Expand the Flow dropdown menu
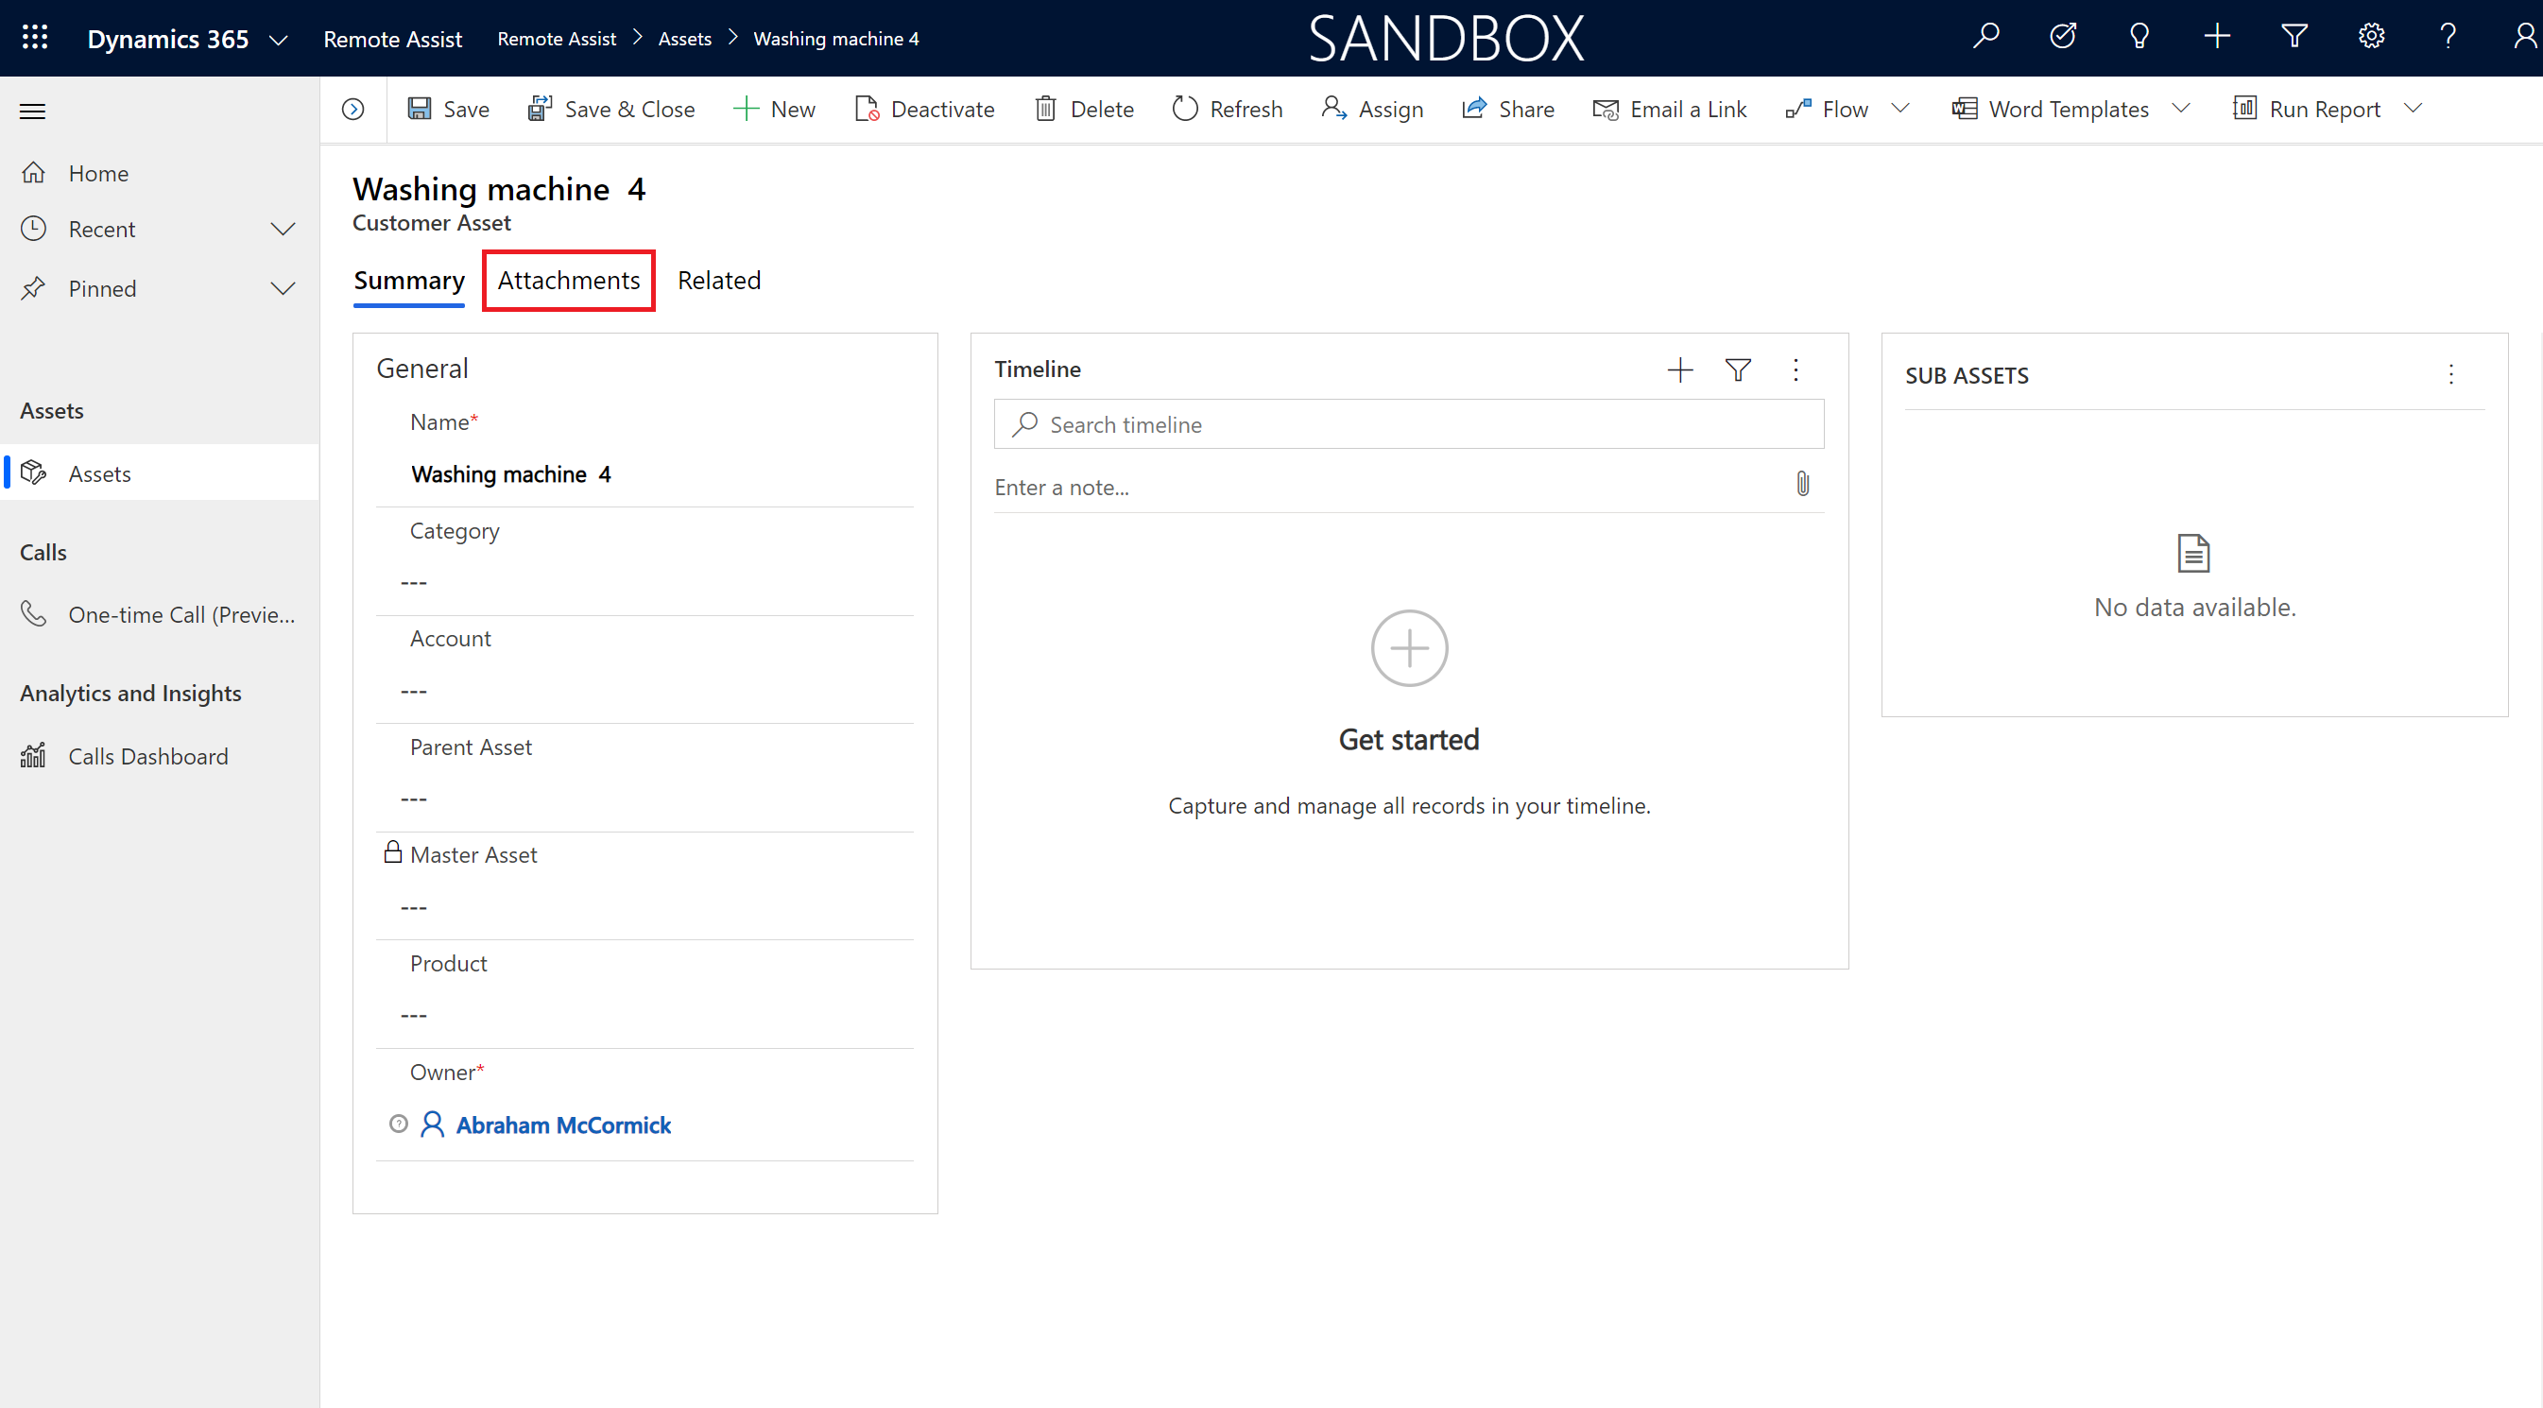 (x=1901, y=110)
